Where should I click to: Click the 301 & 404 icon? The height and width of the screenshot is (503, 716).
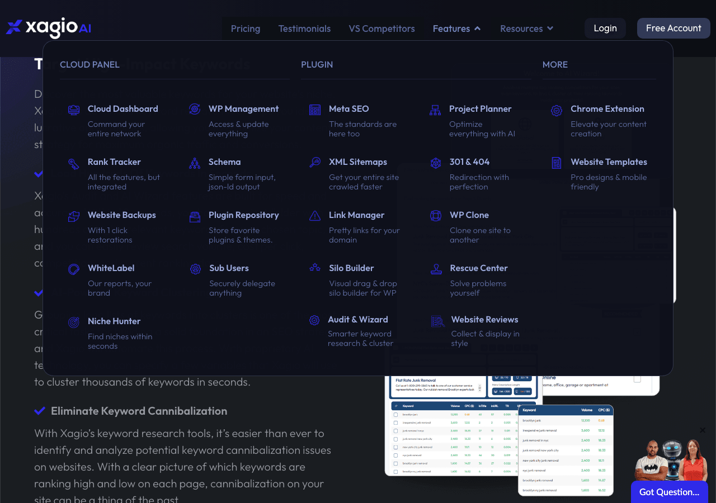tap(436, 163)
